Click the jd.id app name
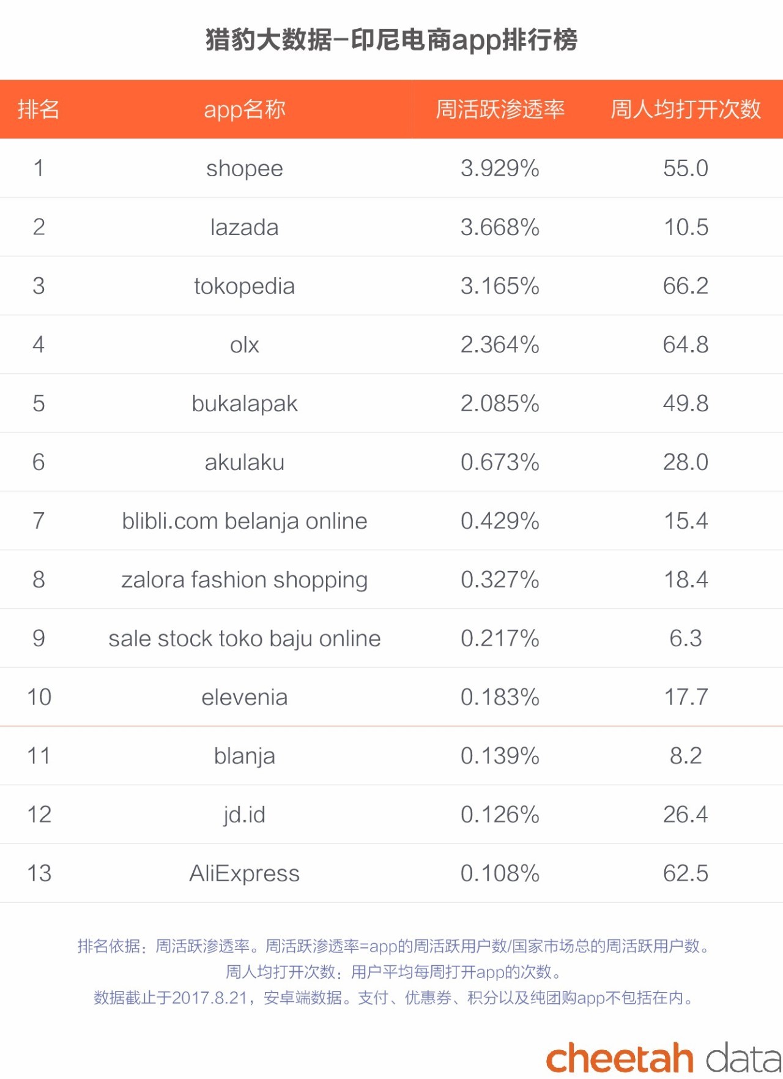The height and width of the screenshot is (1079, 783). coord(245,815)
